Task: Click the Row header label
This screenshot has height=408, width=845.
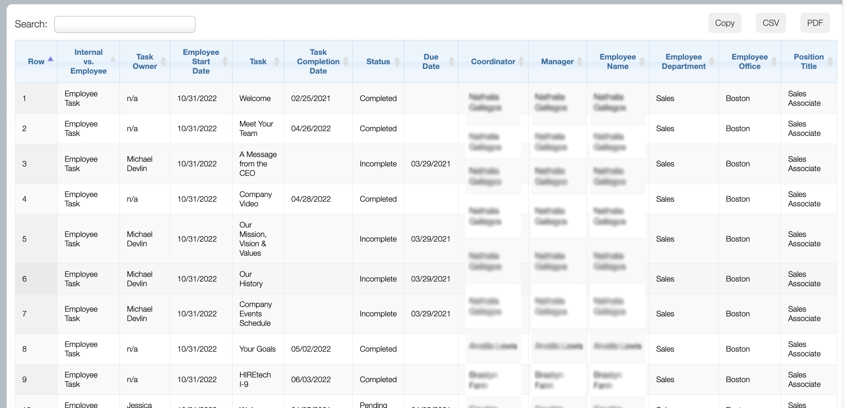Action: click(36, 61)
